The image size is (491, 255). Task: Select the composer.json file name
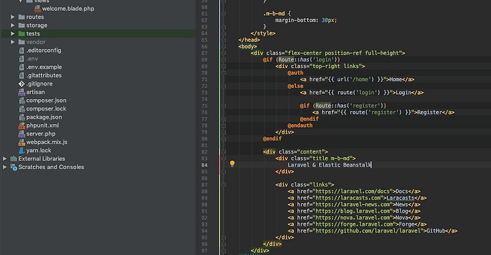[46, 100]
